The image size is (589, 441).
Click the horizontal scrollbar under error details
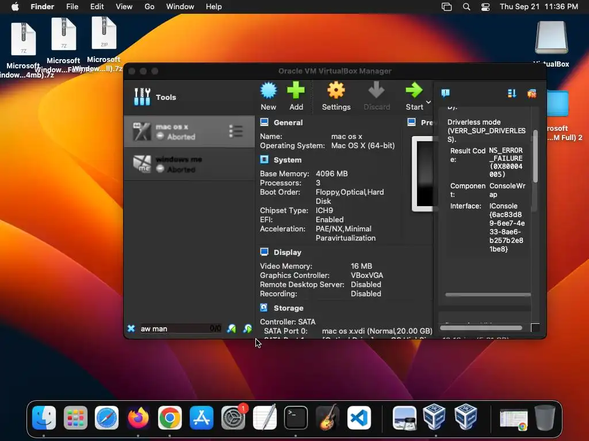click(488, 295)
